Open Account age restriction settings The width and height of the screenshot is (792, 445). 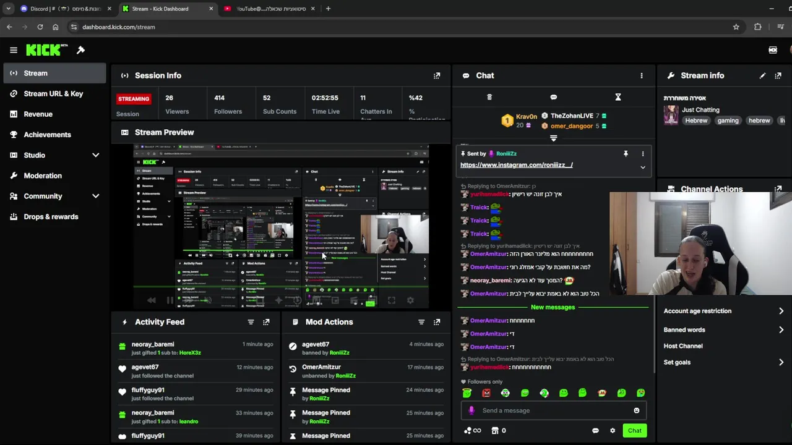coord(723,311)
